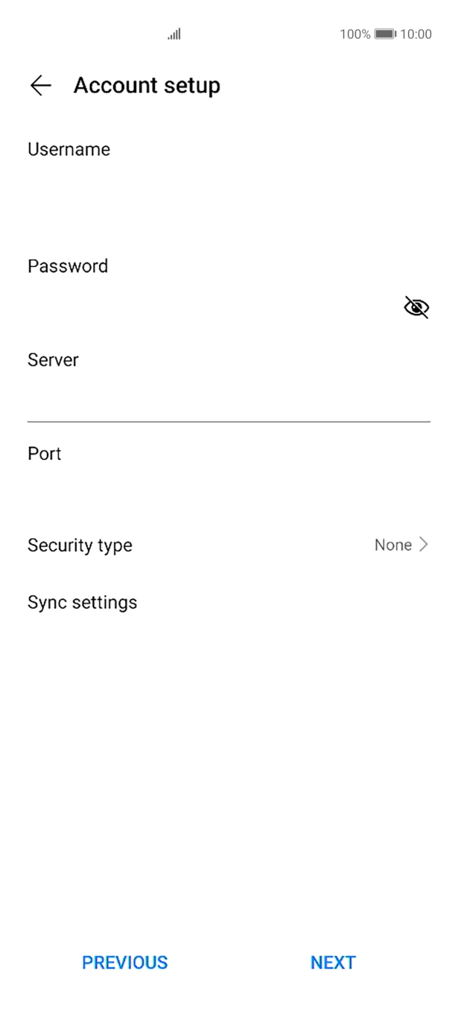The width and height of the screenshot is (458, 1009).
Task: Click the signal strength indicator
Action: [173, 34]
